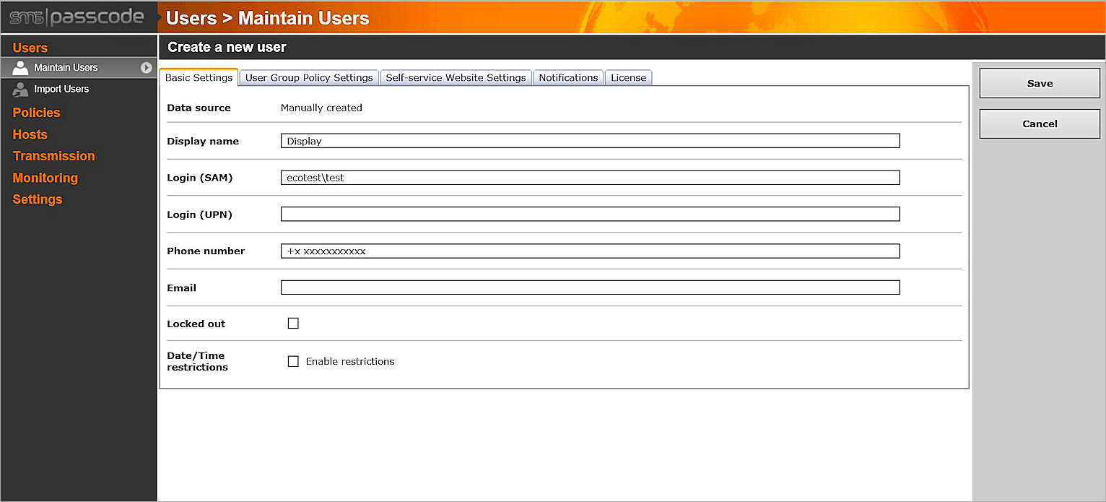Open the Transmission section
The height and width of the screenshot is (502, 1106).
53,156
